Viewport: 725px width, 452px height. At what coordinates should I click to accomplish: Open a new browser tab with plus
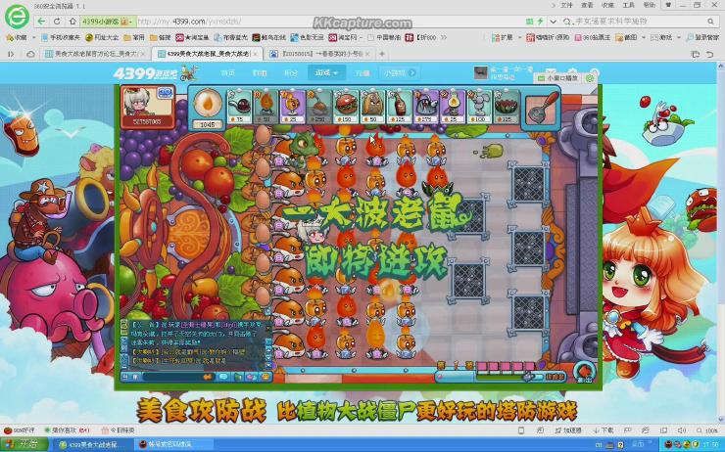(x=382, y=54)
